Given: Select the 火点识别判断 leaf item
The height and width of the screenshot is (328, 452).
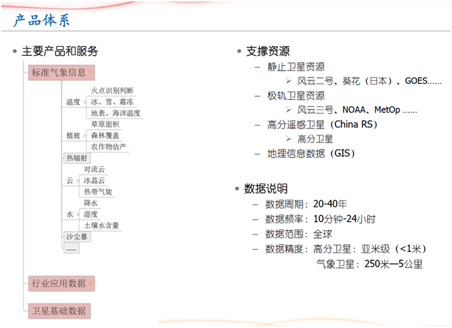Looking at the screenshot, I should pyautogui.click(x=112, y=91).
